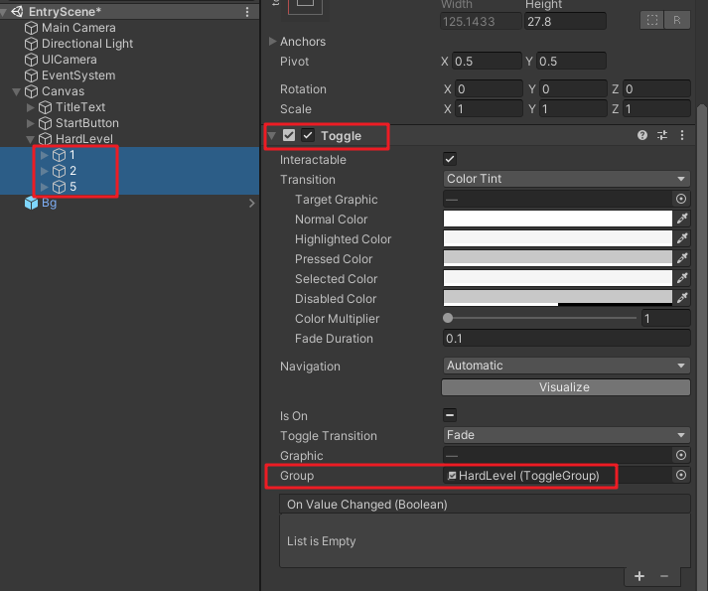Expand the child object named 1
The height and width of the screenshot is (591, 708).
pyautogui.click(x=45, y=155)
